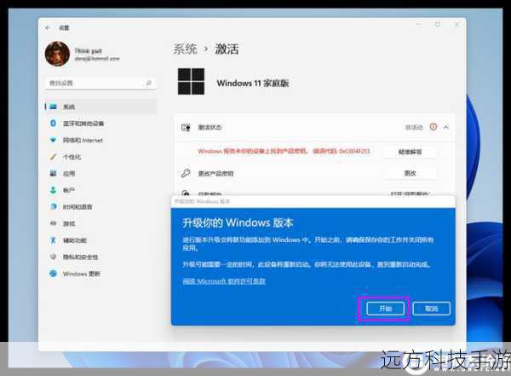Image resolution: width=511 pixels, height=376 pixels.
Task: Minimize the Settings window
Action: [x=419, y=24]
